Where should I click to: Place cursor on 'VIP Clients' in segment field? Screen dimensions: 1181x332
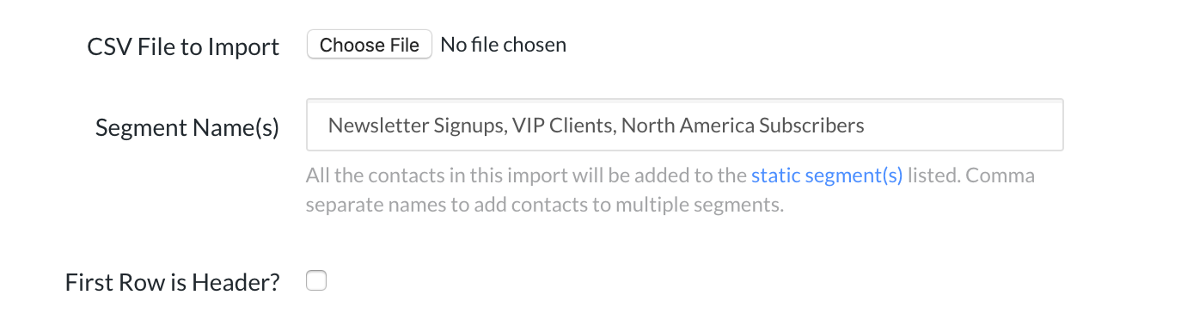pos(562,126)
